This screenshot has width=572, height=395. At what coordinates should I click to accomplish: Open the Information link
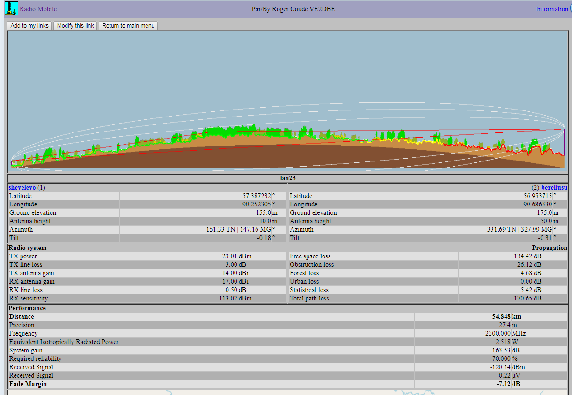[551, 9]
